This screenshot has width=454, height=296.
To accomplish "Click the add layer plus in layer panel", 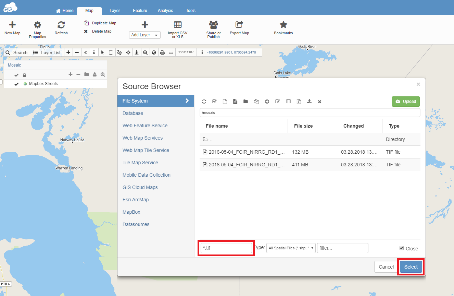I will 71,74.
